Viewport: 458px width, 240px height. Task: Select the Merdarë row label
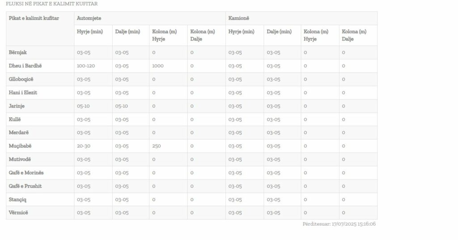[19, 133]
